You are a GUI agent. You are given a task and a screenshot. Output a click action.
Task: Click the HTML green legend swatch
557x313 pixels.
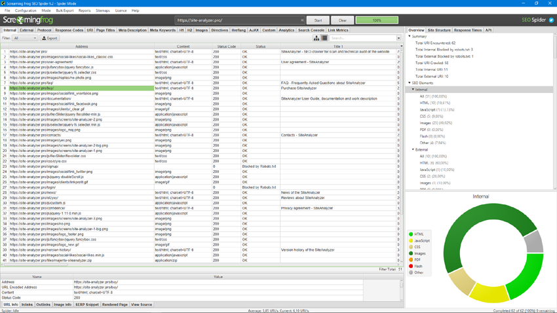tap(411, 234)
